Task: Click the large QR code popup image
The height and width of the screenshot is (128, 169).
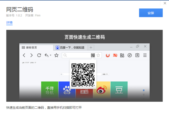Action: tap(83, 75)
